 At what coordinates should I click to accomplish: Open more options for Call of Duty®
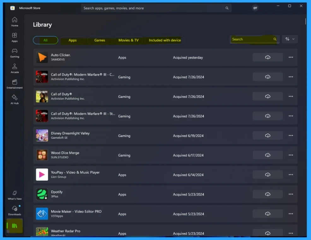[x=291, y=97]
